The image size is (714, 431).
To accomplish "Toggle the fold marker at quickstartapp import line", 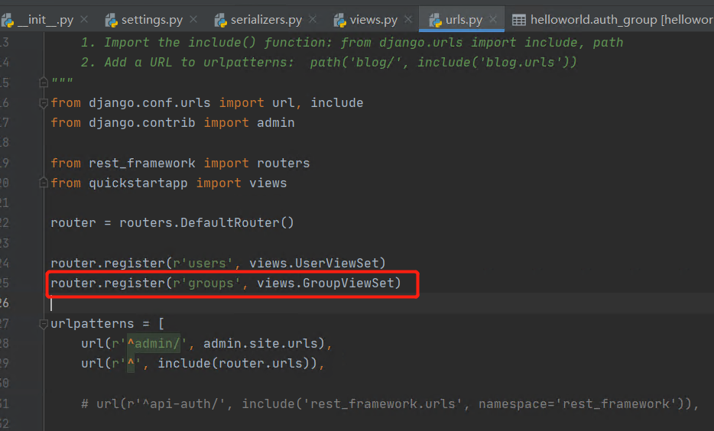I will (44, 183).
